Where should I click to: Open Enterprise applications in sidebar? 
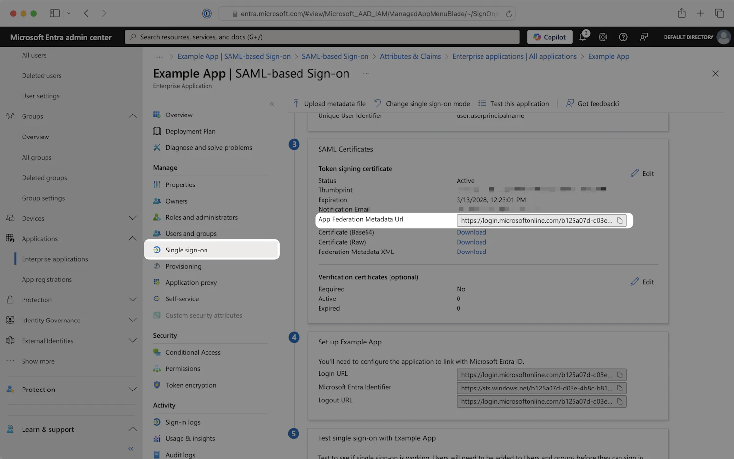point(55,259)
